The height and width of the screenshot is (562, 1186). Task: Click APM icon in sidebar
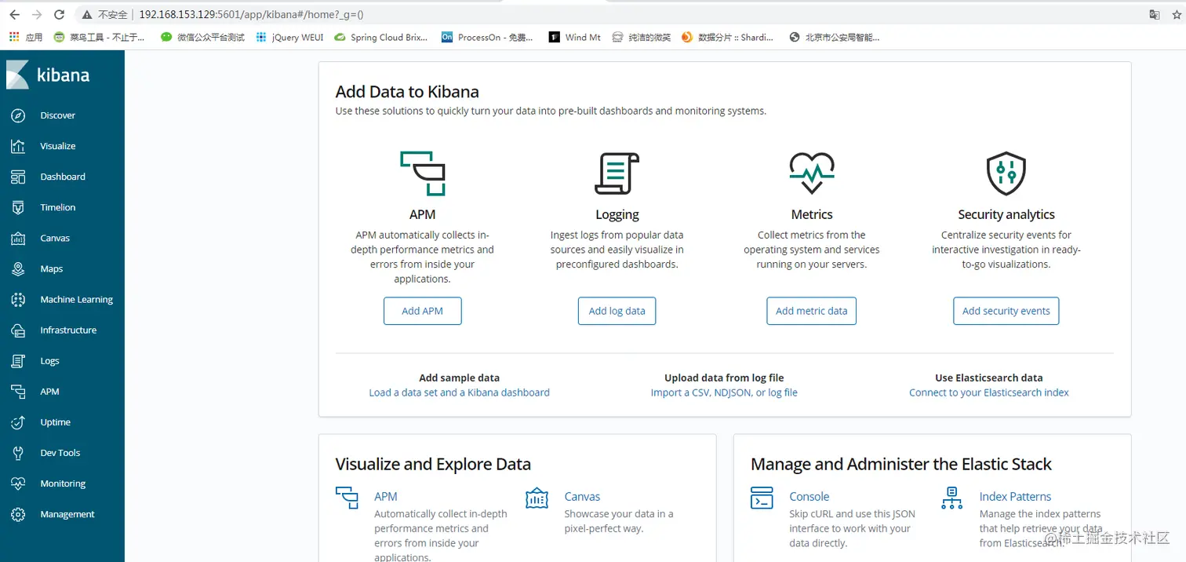pos(18,392)
